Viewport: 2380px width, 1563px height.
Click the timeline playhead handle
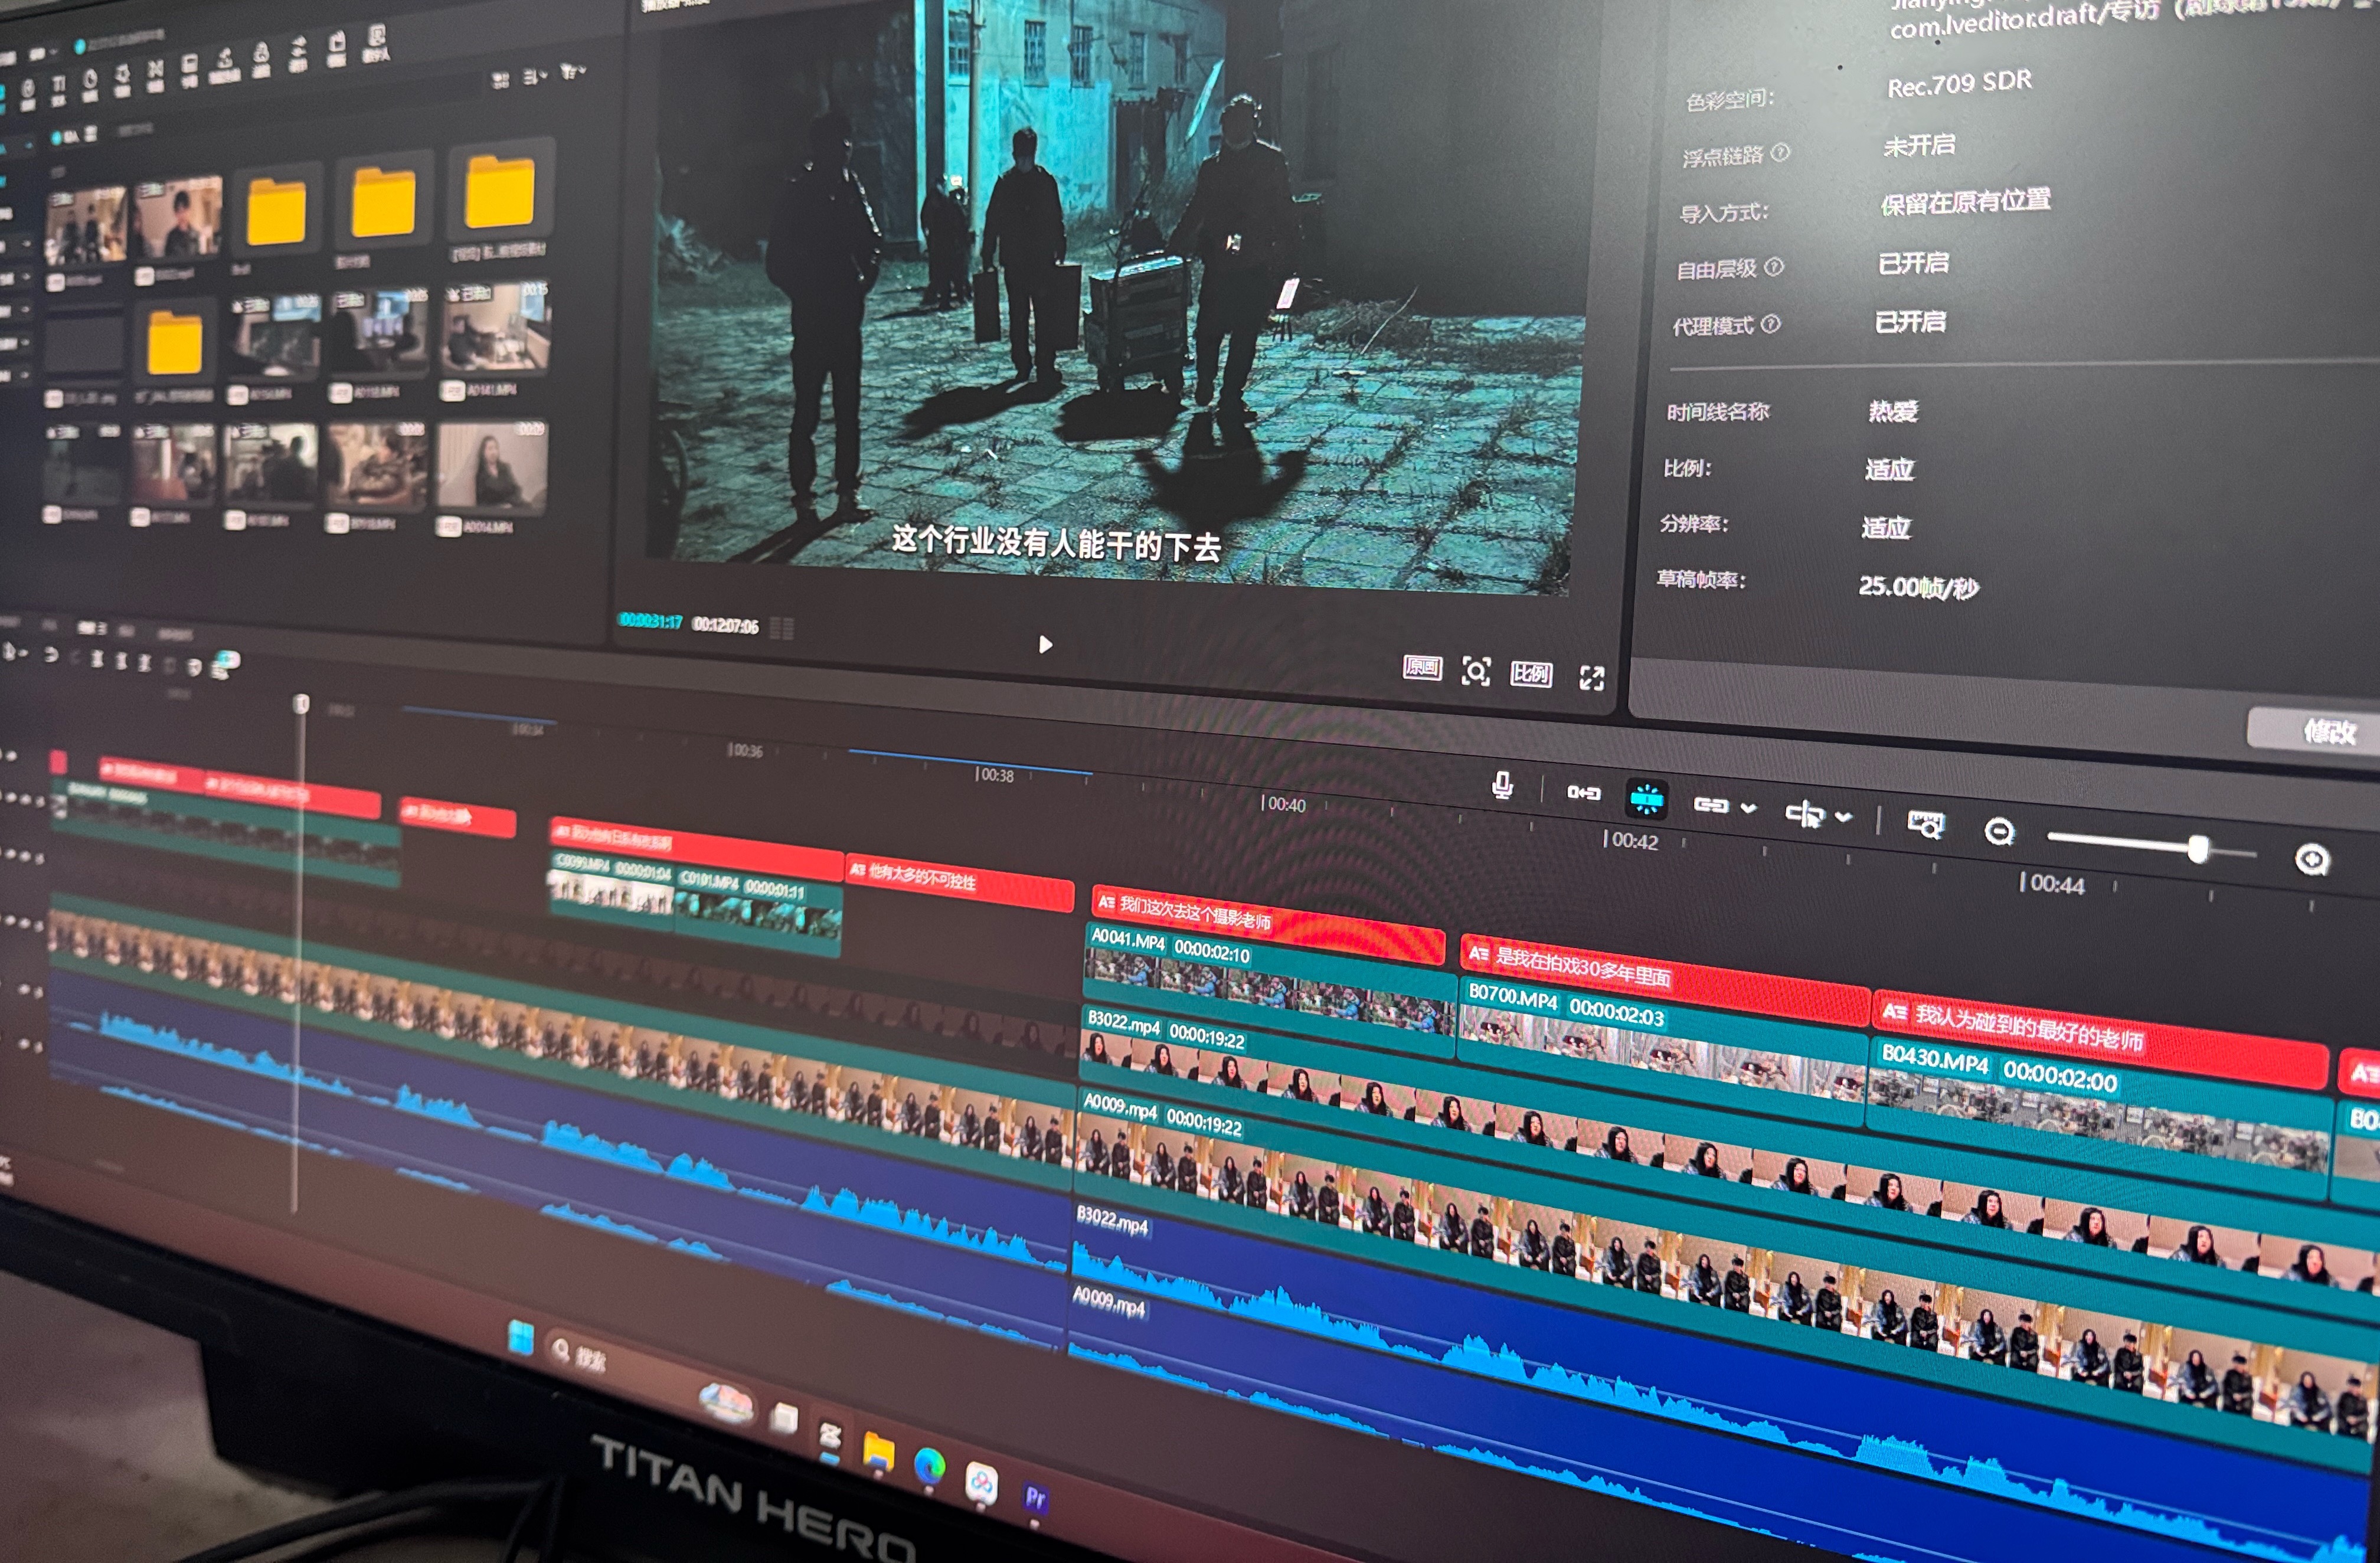(x=301, y=704)
